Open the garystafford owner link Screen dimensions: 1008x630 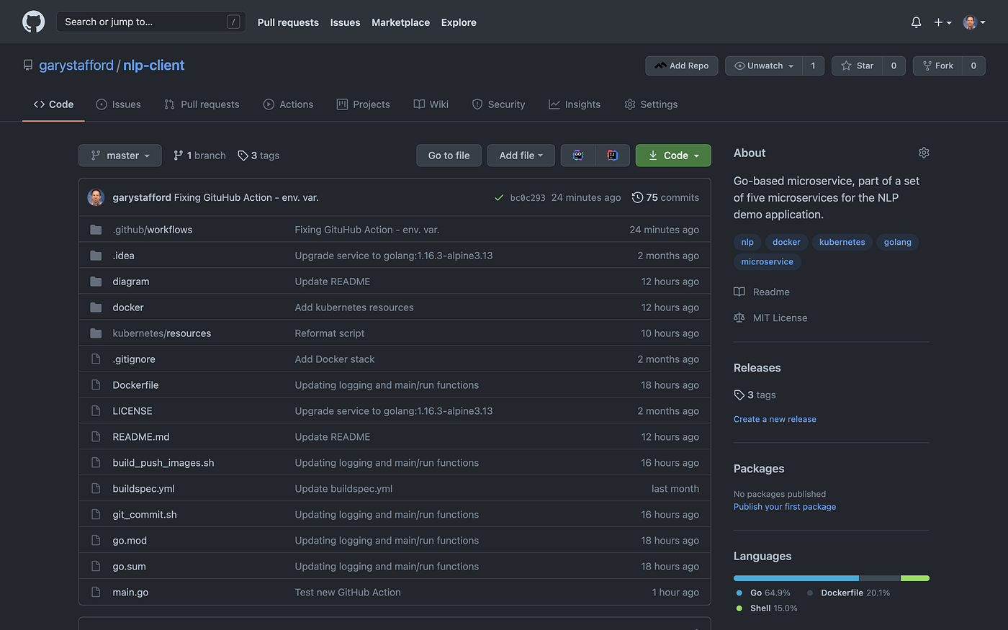pyautogui.click(x=76, y=66)
